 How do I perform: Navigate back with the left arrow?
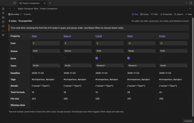tap(10, 8)
